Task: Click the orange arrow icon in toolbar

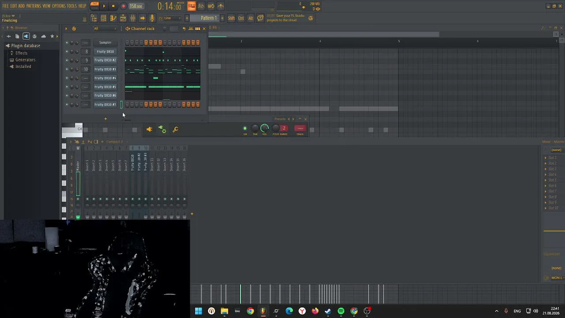Action: coord(142,18)
